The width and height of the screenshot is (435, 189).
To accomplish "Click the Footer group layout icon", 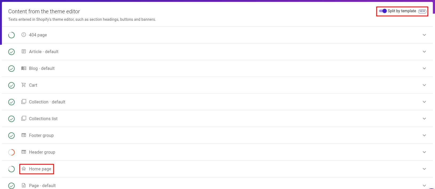I will click(x=24, y=135).
